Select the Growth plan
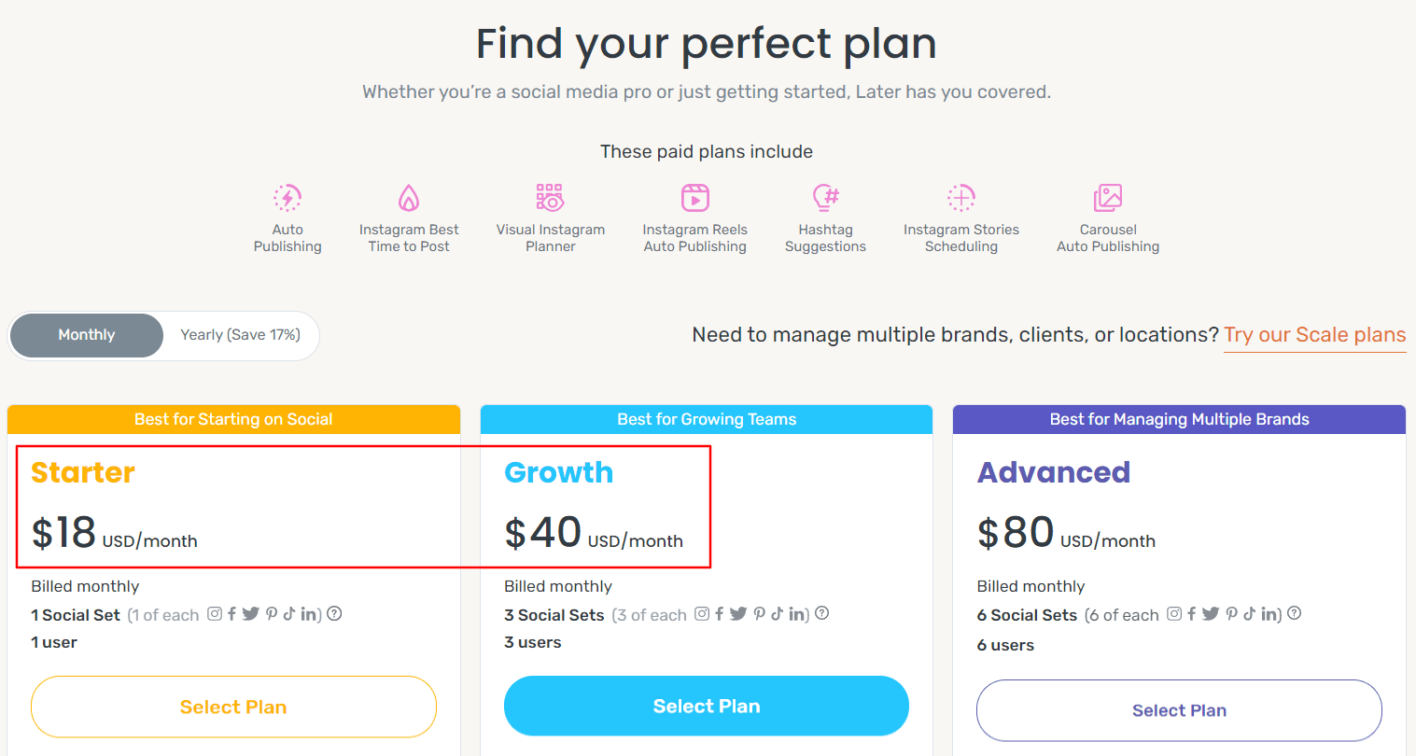This screenshot has height=756, width=1416. point(707,707)
